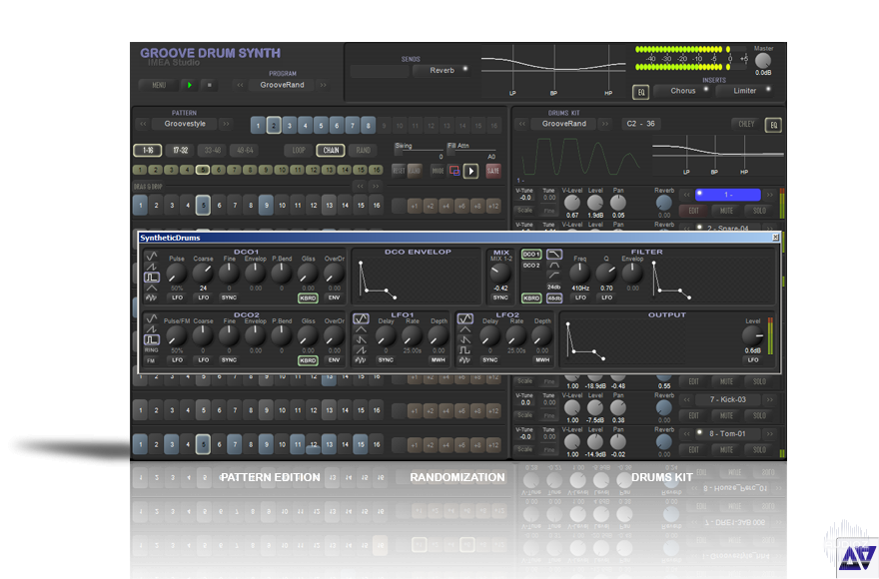This screenshot has width=879, height=579.
Task: Adjust the Master volume knob
Action: tap(763, 59)
